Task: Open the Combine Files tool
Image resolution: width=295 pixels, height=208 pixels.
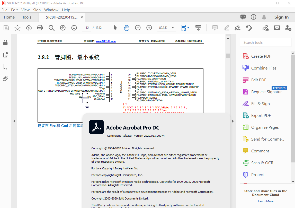Action: click(x=264, y=68)
